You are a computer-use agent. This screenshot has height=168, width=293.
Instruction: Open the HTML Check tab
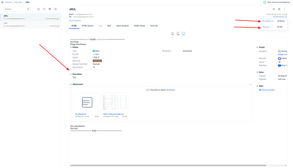click(x=139, y=26)
